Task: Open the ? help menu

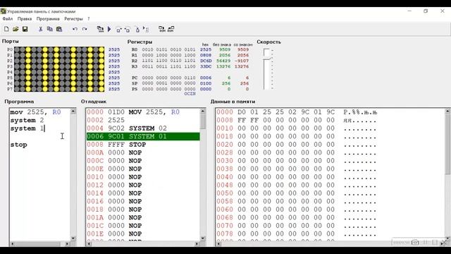Action: (89, 19)
